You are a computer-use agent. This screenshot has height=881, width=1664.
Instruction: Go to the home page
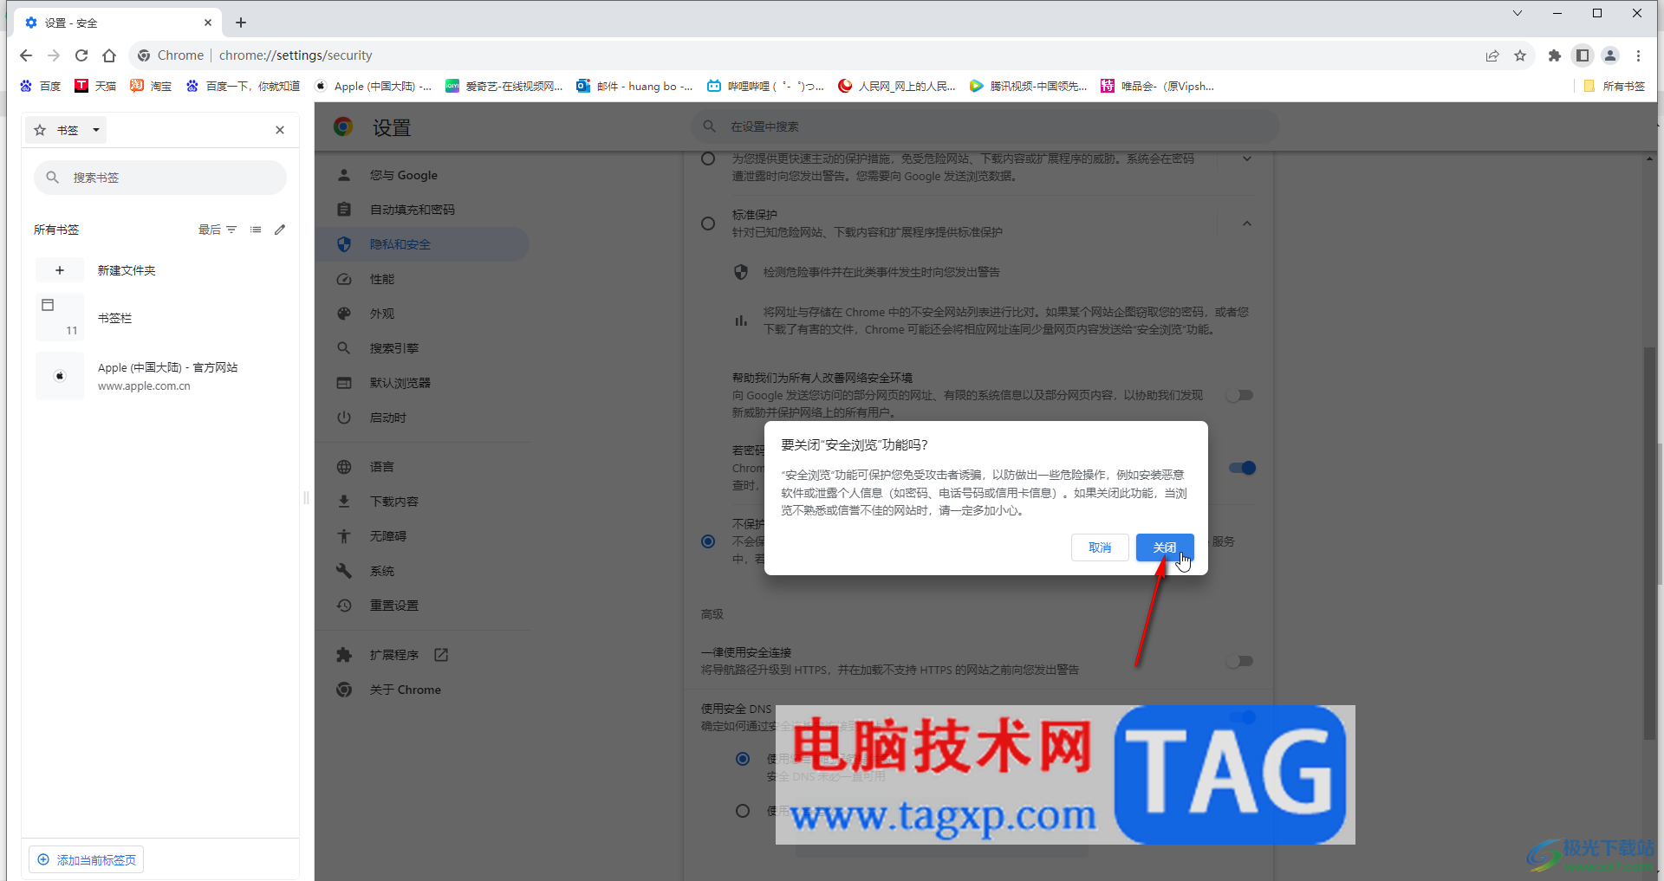(x=109, y=55)
